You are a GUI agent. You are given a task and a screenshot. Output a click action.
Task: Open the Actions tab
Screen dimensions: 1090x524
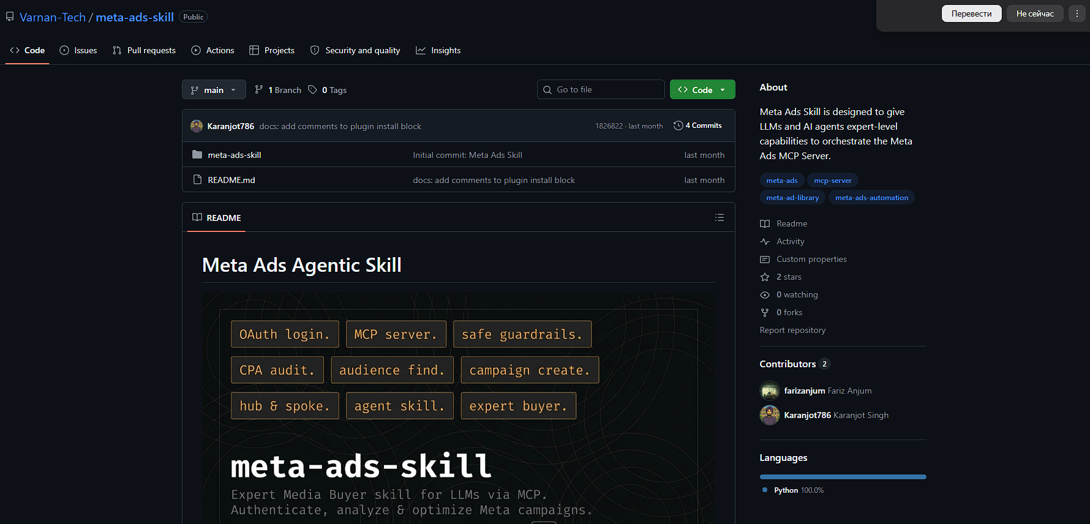pyautogui.click(x=213, y=50)
